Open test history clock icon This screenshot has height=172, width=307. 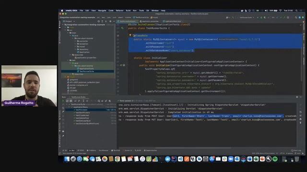tap(99, 101)
